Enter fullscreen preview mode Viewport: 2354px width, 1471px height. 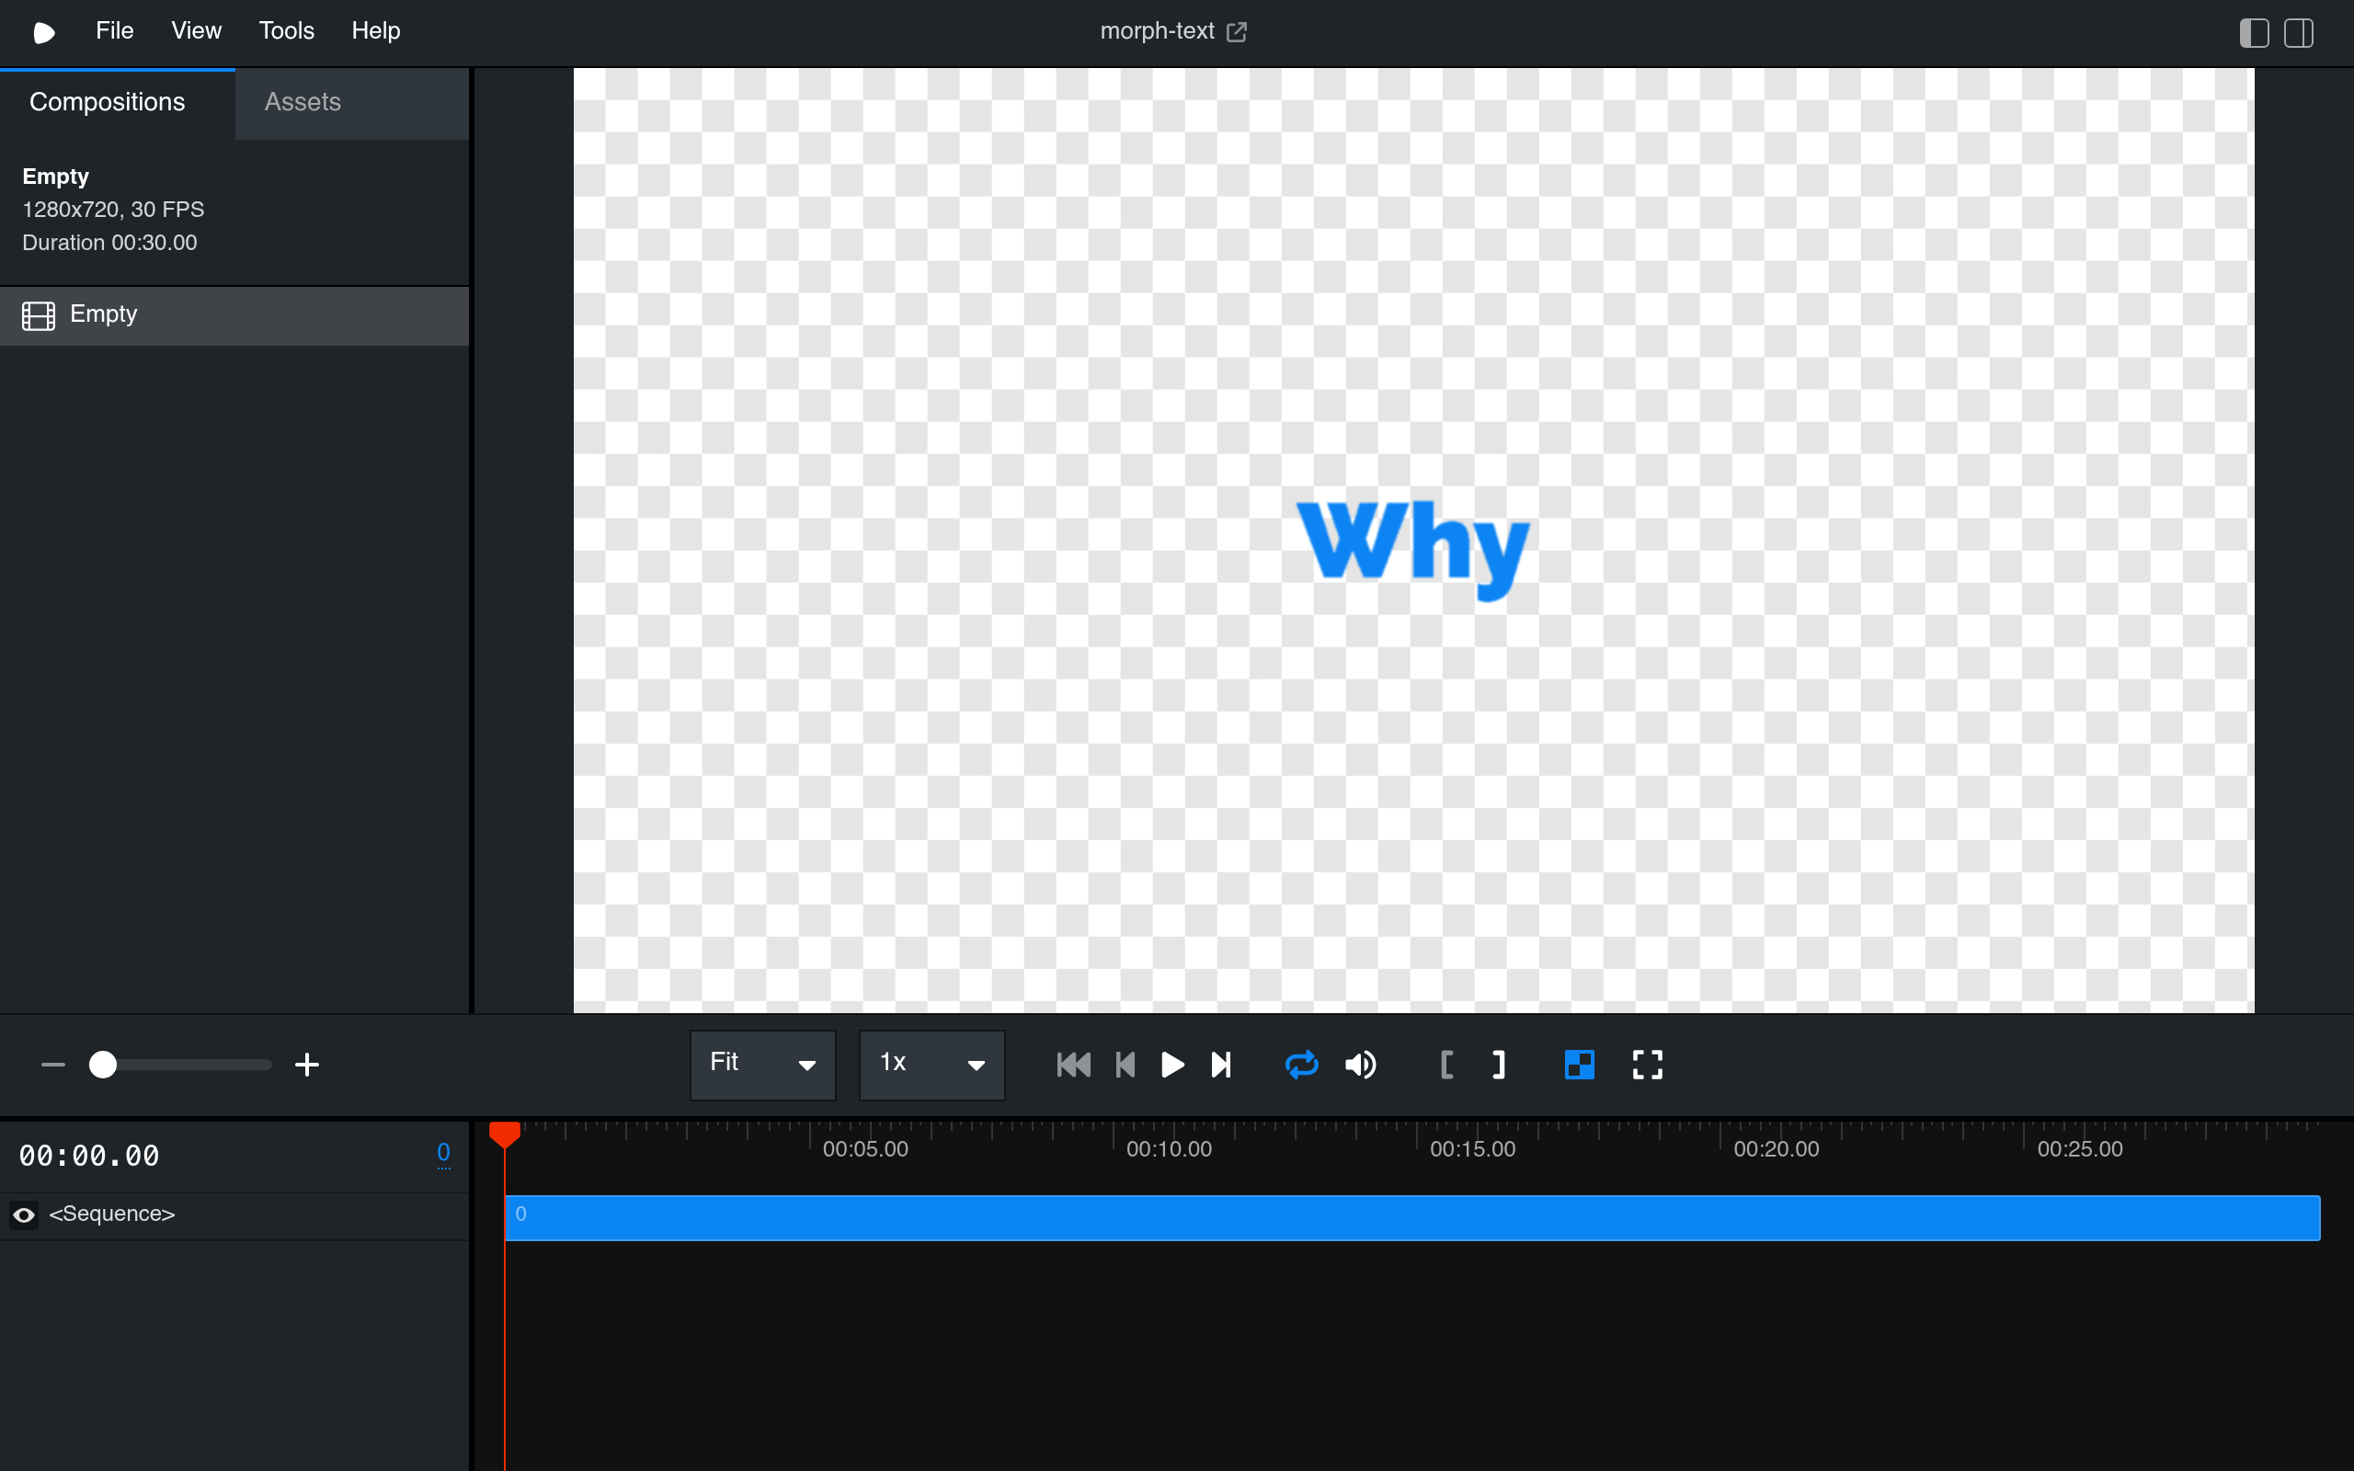1647,1065
